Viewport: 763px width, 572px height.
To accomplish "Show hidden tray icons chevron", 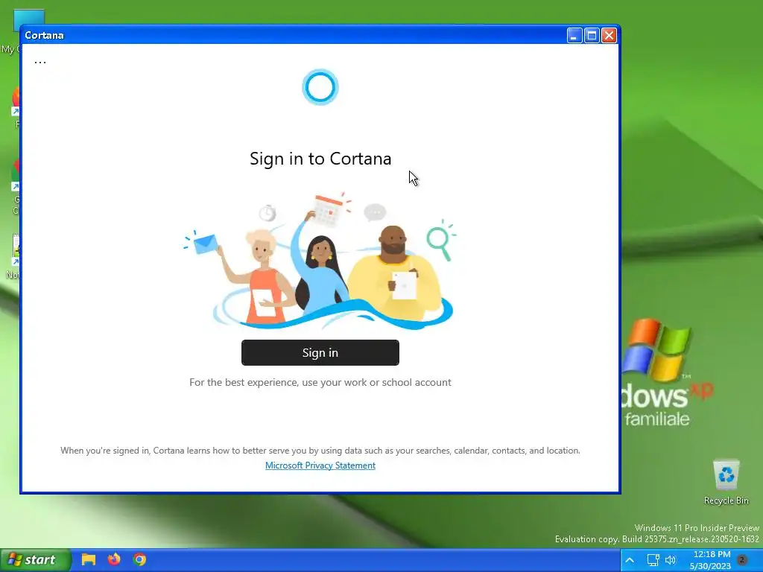I will [630, 560].
